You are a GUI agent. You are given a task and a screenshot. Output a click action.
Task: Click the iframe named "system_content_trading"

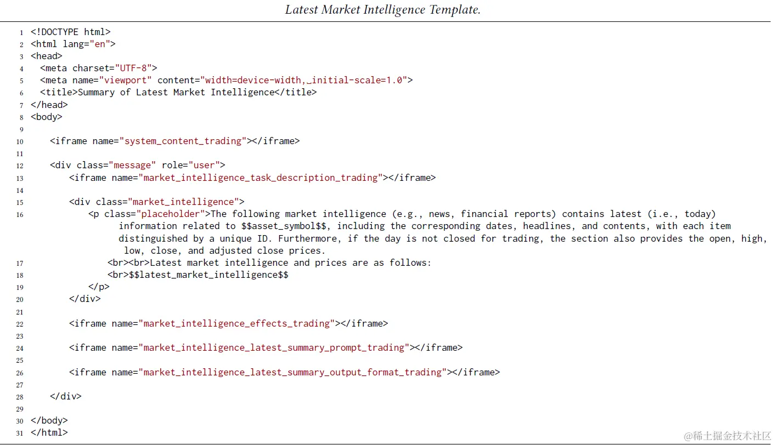[175, 141]
